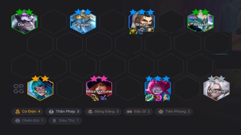Screen dimensions: 241x135
Task: Select the Siêu Thú 1 trait chip
Action: [65, 121]
